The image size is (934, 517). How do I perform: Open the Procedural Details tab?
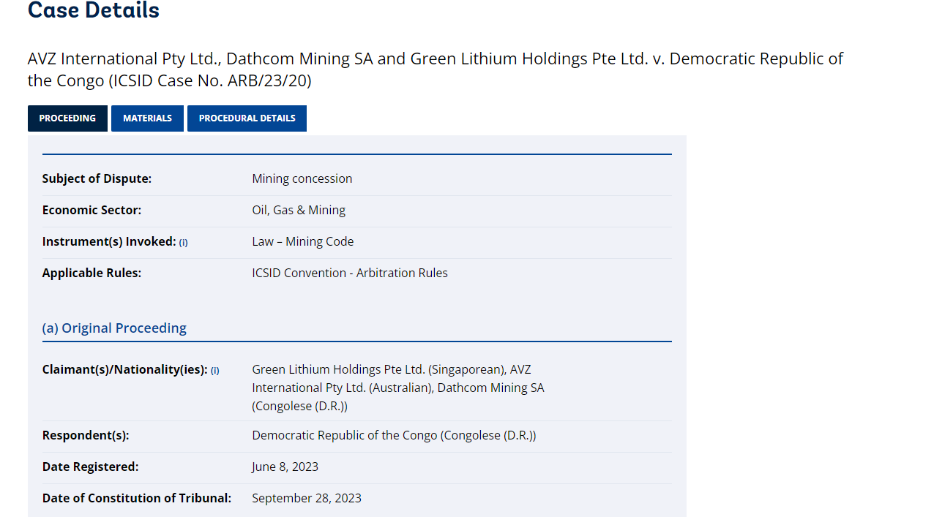pos(247,118)
